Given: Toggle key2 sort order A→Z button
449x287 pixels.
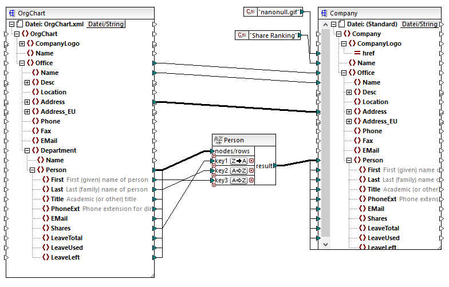Looking at the screenshot, I should coord(239,171).
